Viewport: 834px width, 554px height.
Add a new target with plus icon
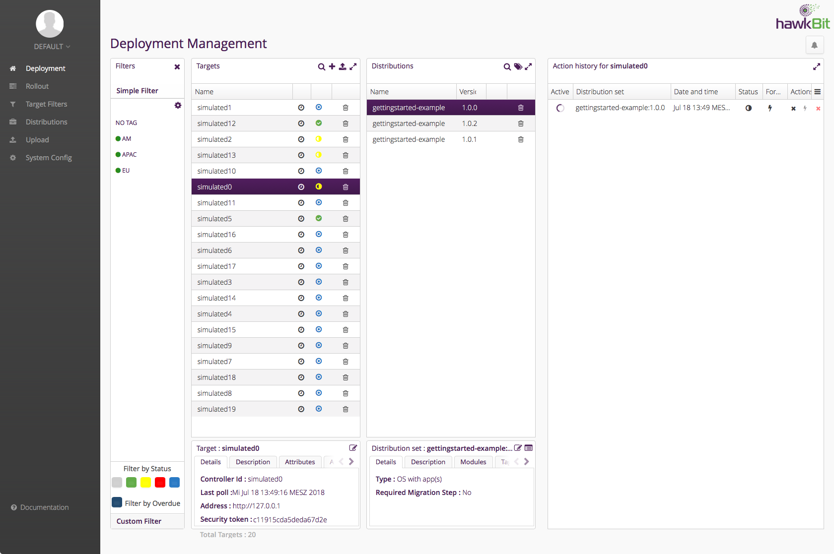[332, 66]
